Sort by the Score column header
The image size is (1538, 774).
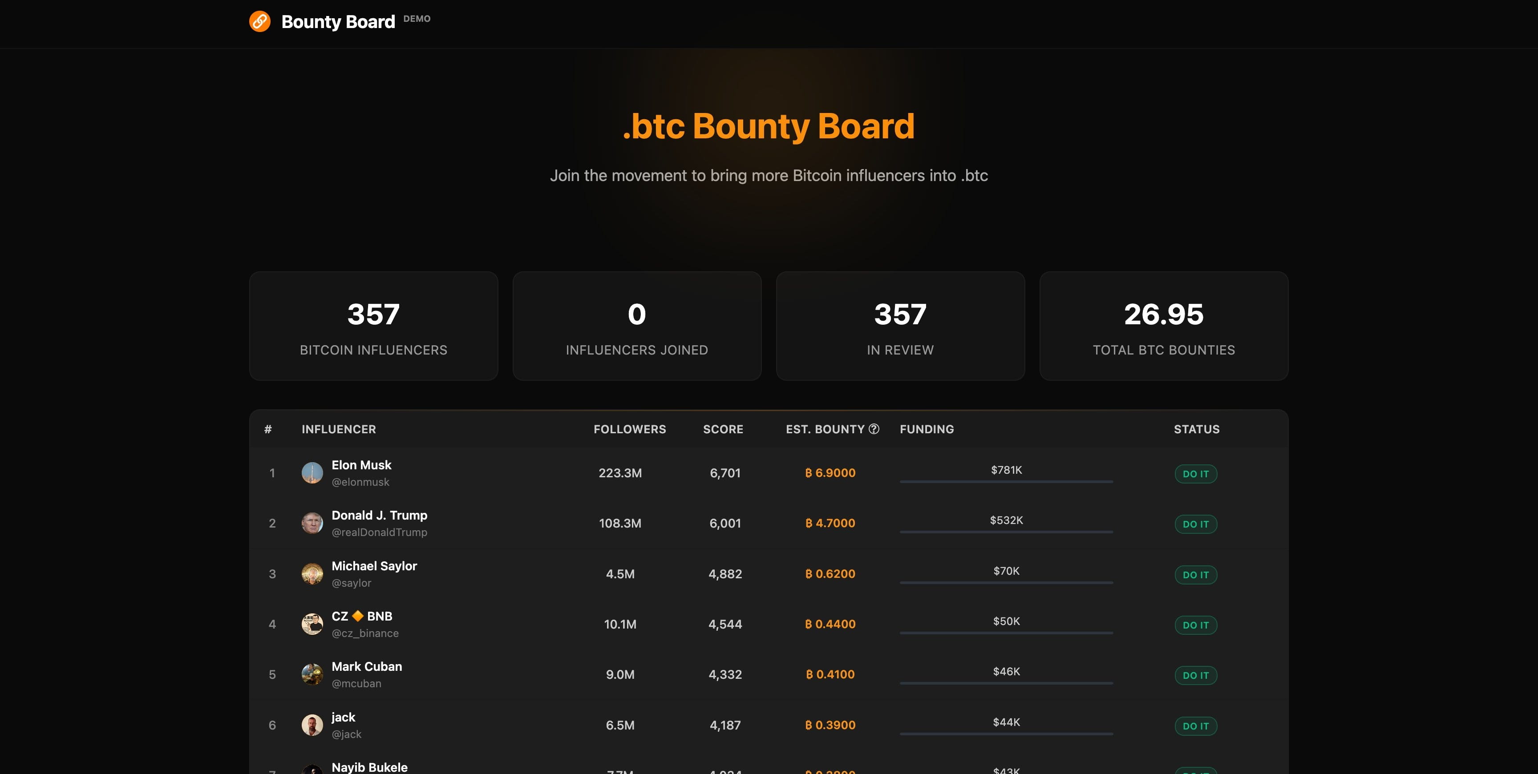[x=723, y=429]
